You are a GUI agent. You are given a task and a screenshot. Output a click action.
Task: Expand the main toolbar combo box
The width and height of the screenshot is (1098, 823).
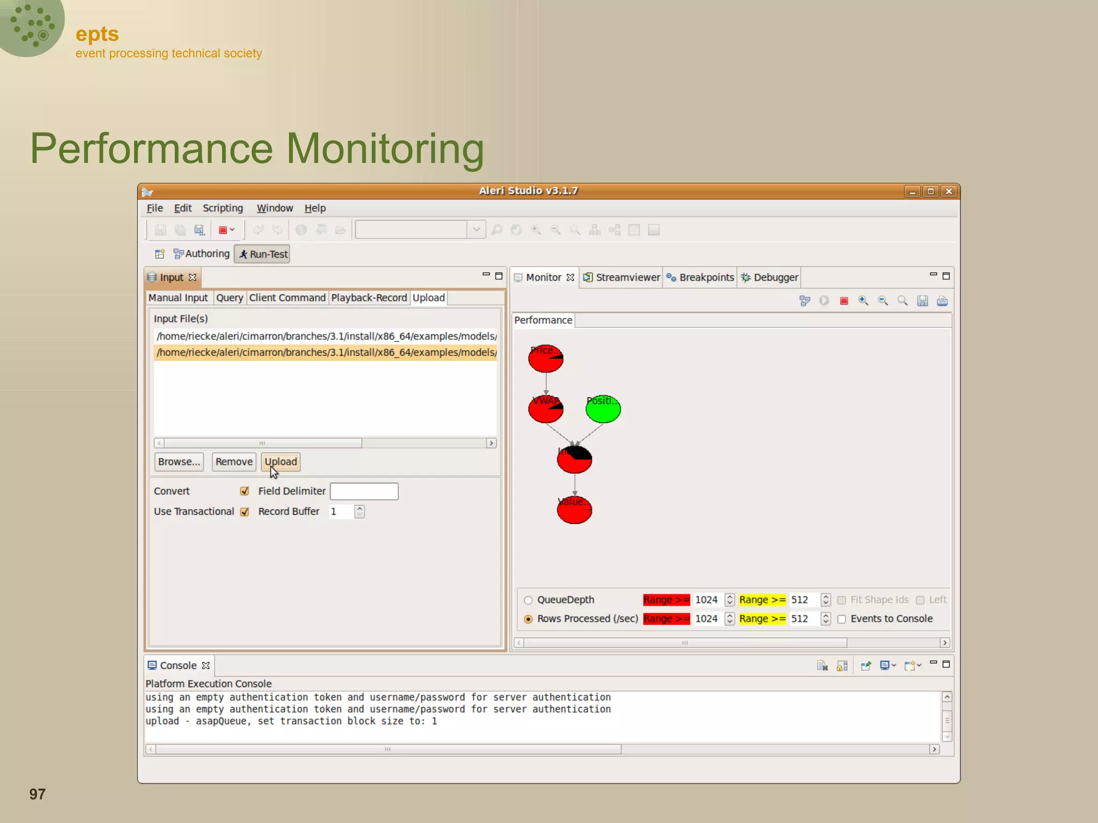coord(476,230)
